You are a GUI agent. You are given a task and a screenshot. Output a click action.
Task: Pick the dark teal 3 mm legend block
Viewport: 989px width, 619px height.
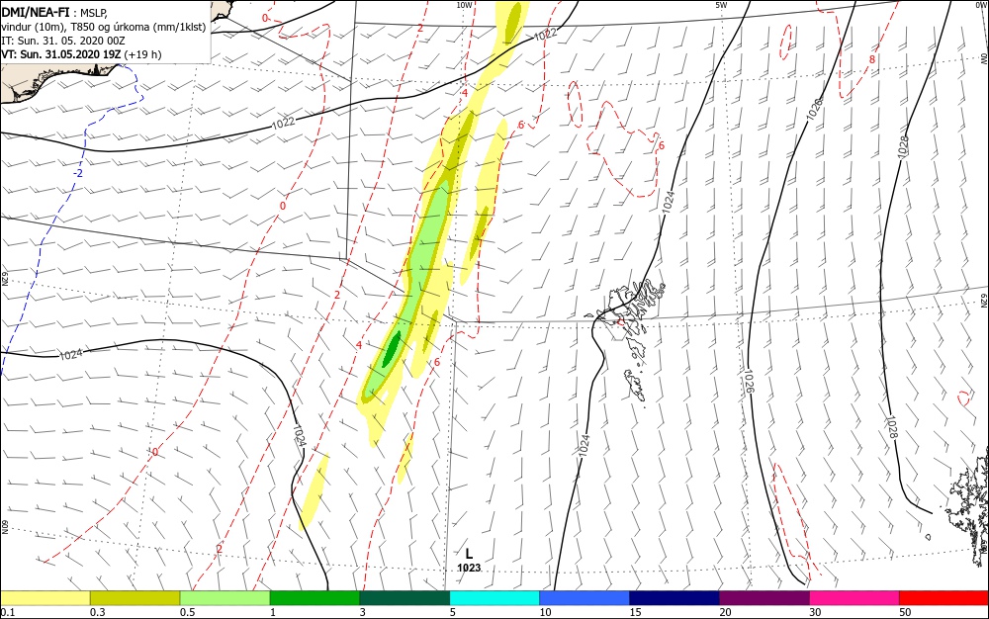tap(405, 598)
